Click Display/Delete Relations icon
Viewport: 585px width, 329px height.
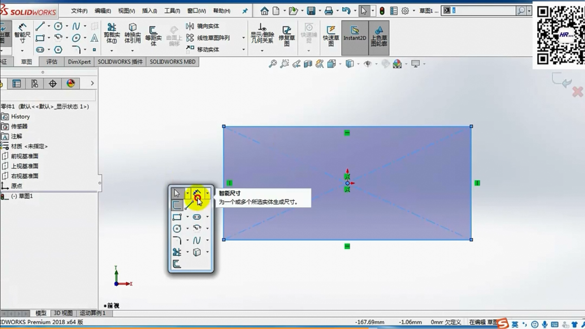click(262, 33)
